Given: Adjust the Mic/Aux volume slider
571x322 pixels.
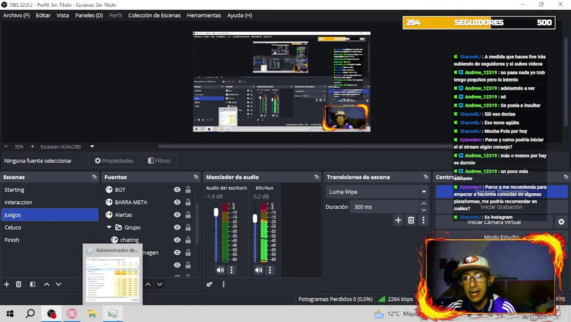Looking at the screenshot, I should point(255,218).
